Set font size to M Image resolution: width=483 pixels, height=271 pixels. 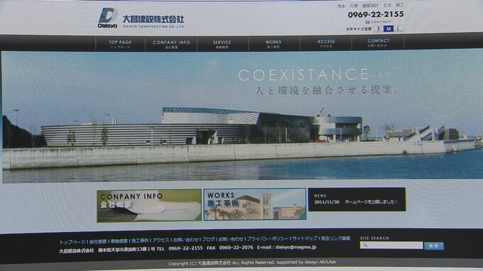[x=389, y=28]
